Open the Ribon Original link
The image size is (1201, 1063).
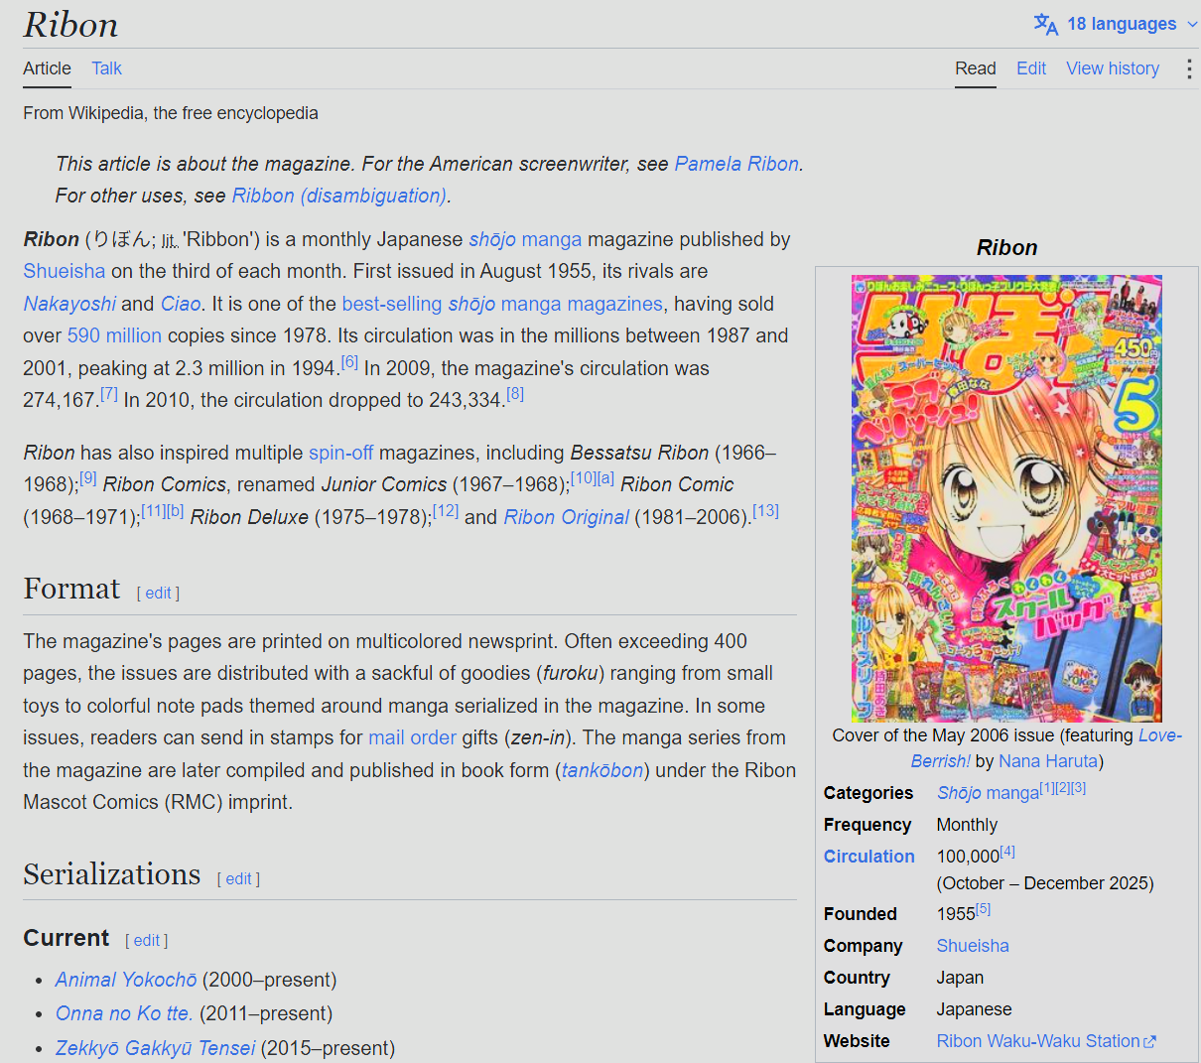(x=566, y=517)
